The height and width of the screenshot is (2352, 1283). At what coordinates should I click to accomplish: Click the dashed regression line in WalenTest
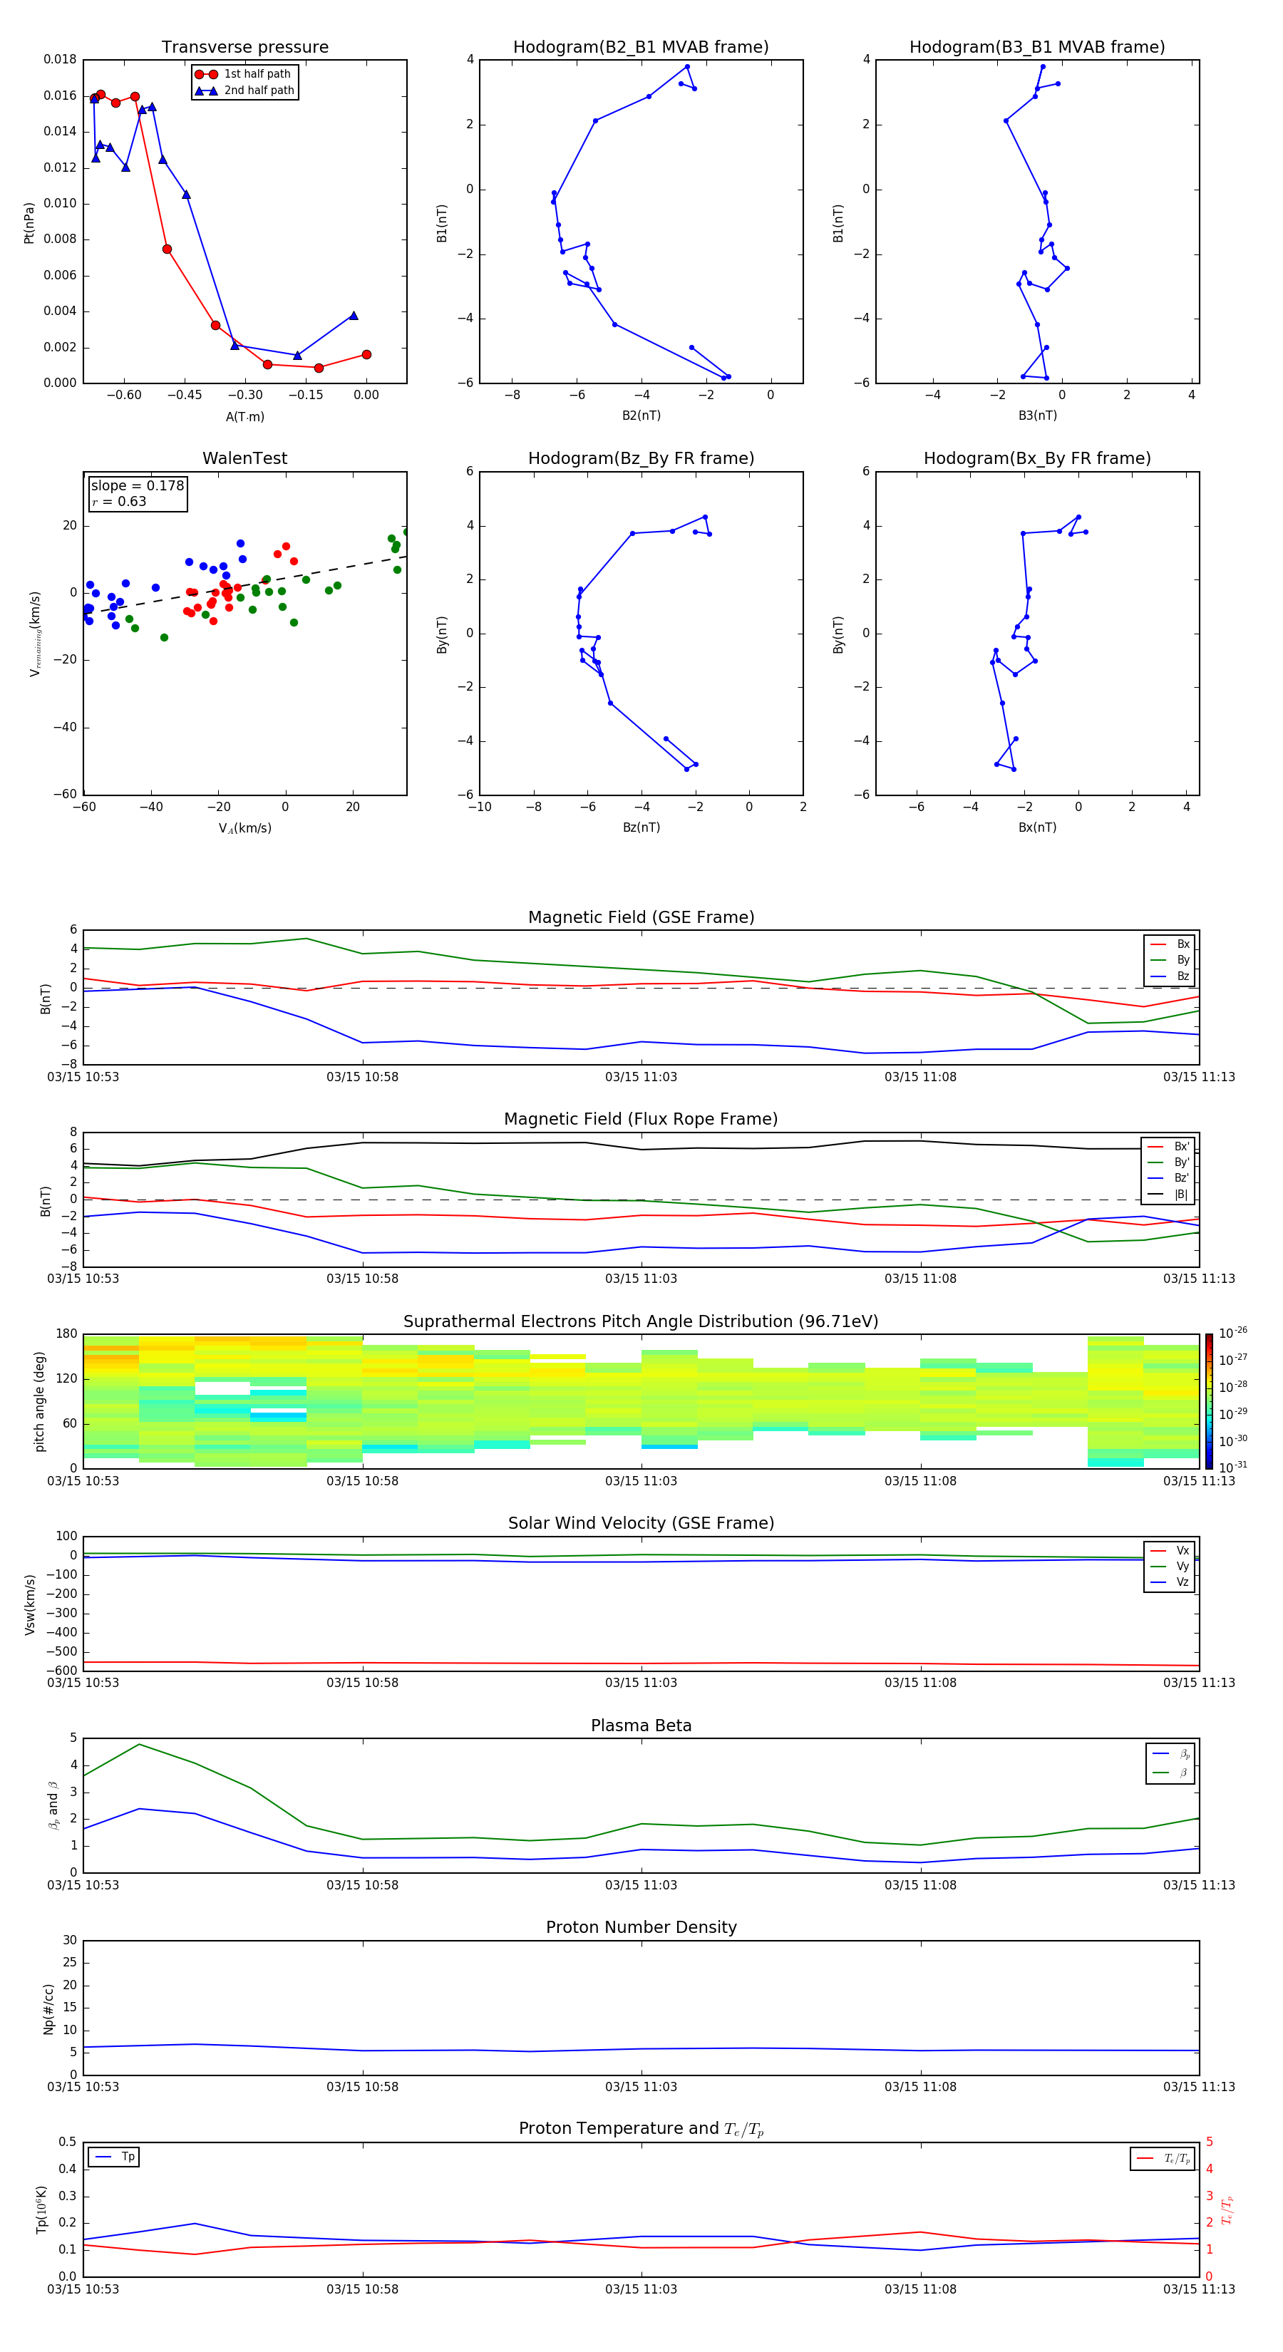coord(244,584)
